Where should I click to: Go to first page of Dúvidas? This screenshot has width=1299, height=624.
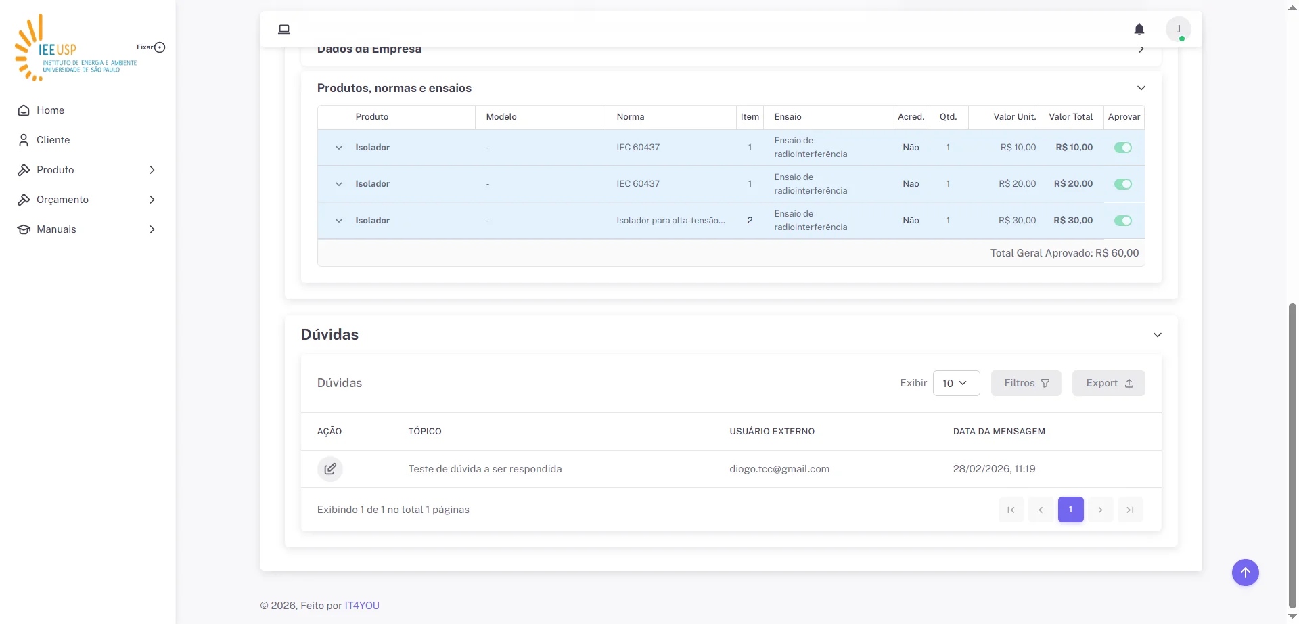(1011, 510)
